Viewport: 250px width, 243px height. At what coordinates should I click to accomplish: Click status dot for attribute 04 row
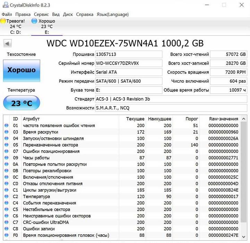point(7,139)
